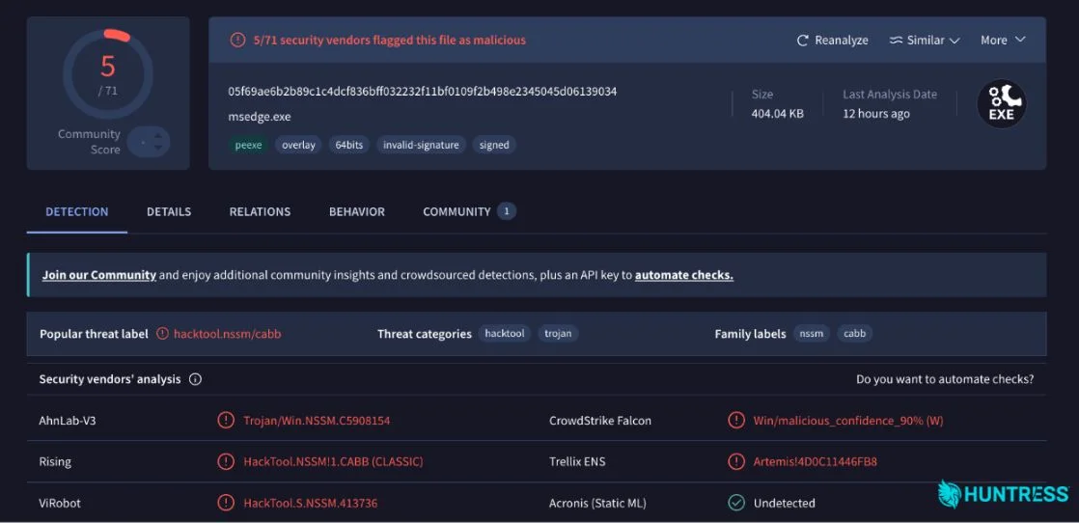Click Artemis!4D0C11446FB8 result

pyautogui.click(x=816, y=462)
